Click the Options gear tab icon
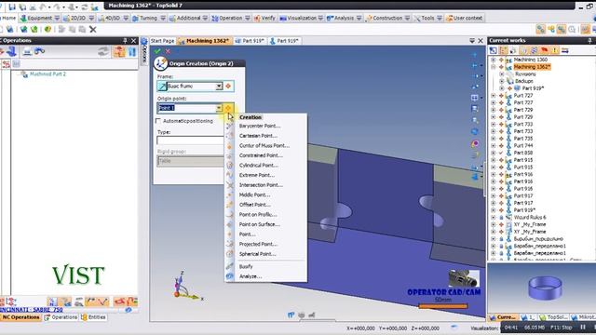This screenshot has width=596, height=335. coord(144,41)
